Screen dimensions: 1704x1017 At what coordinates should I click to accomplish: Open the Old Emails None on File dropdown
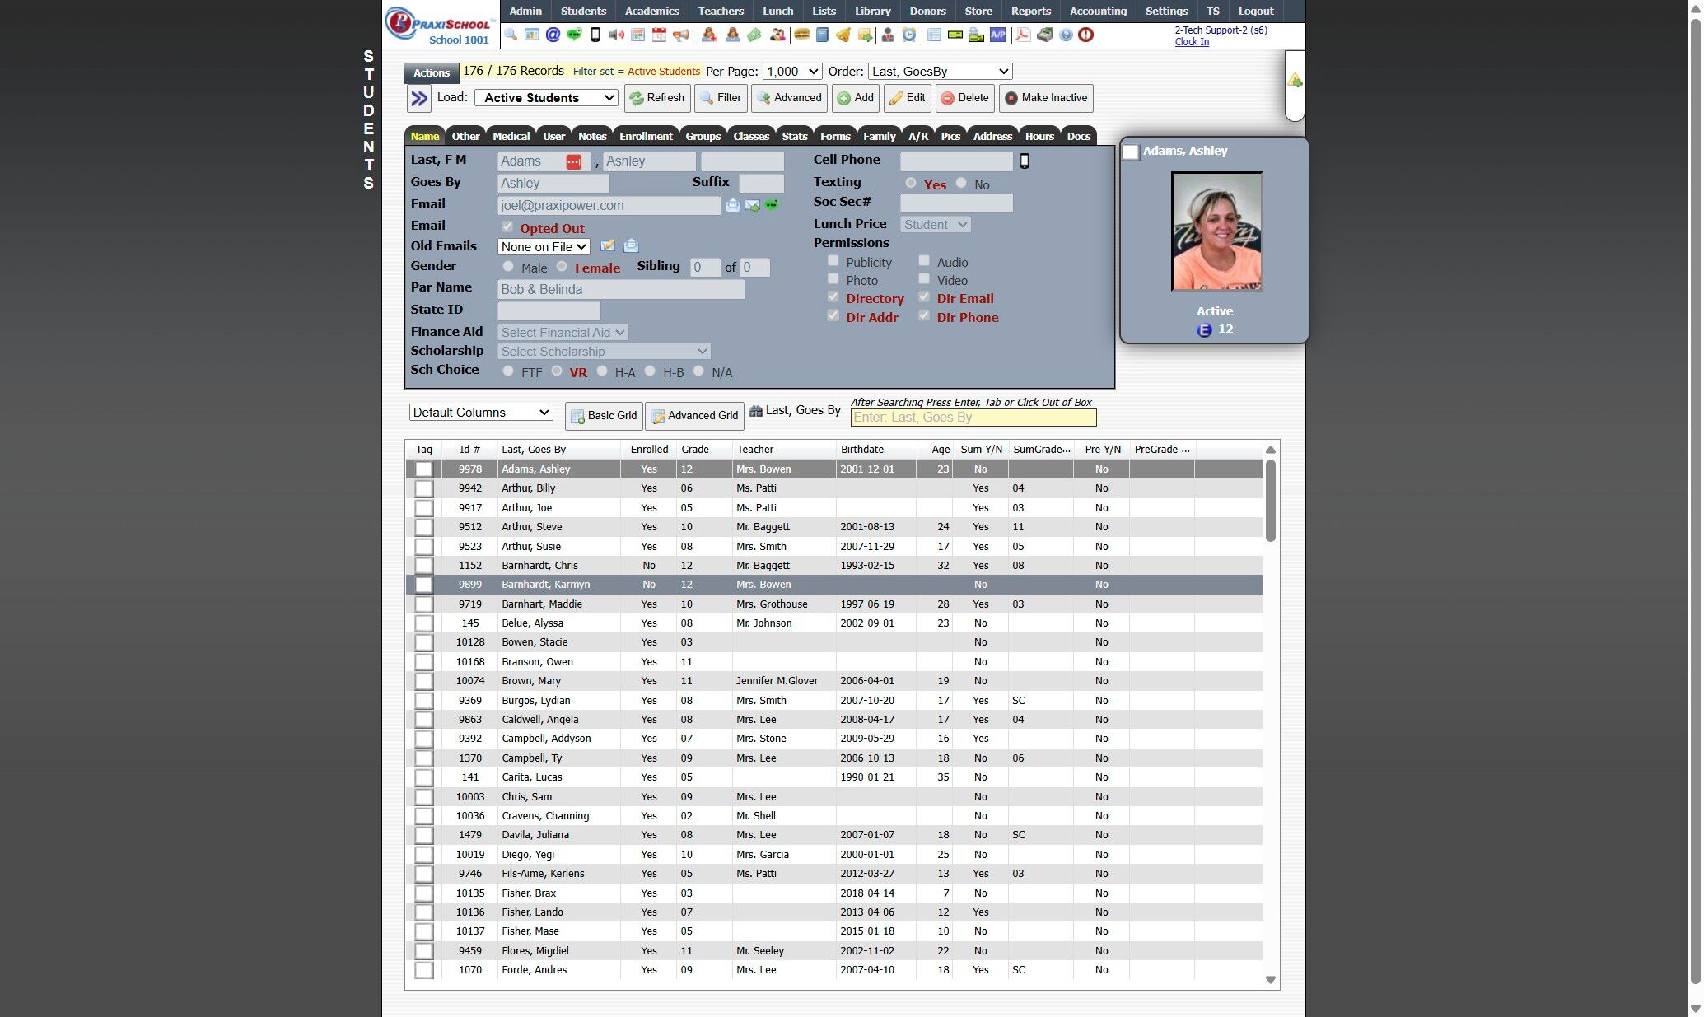click(544, 246)
